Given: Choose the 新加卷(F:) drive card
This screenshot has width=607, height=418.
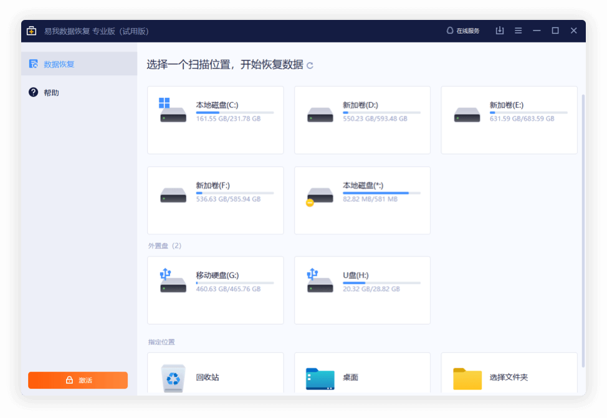Looking at the screenshot, I should pos(216,201).
